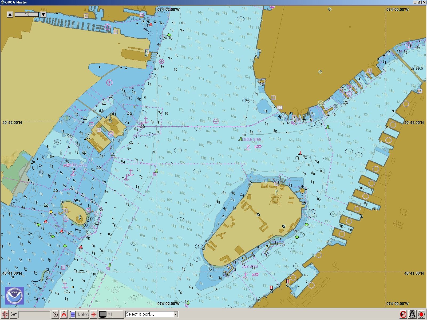Image resolution: width=427 pixels, height=320 pixels.
Task: Click the NOAA logo on the chart
Action: 14,295
